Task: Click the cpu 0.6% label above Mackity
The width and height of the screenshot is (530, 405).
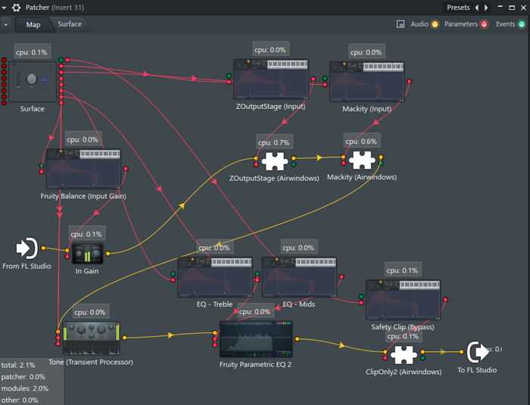Action: pyautogui.click(x=361, y=142)
